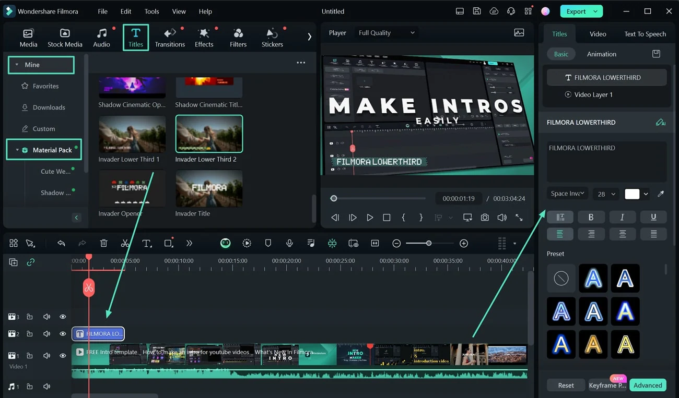Click the AI text edit icon
This screenshot has width=679, height=398.
(660, 123)
